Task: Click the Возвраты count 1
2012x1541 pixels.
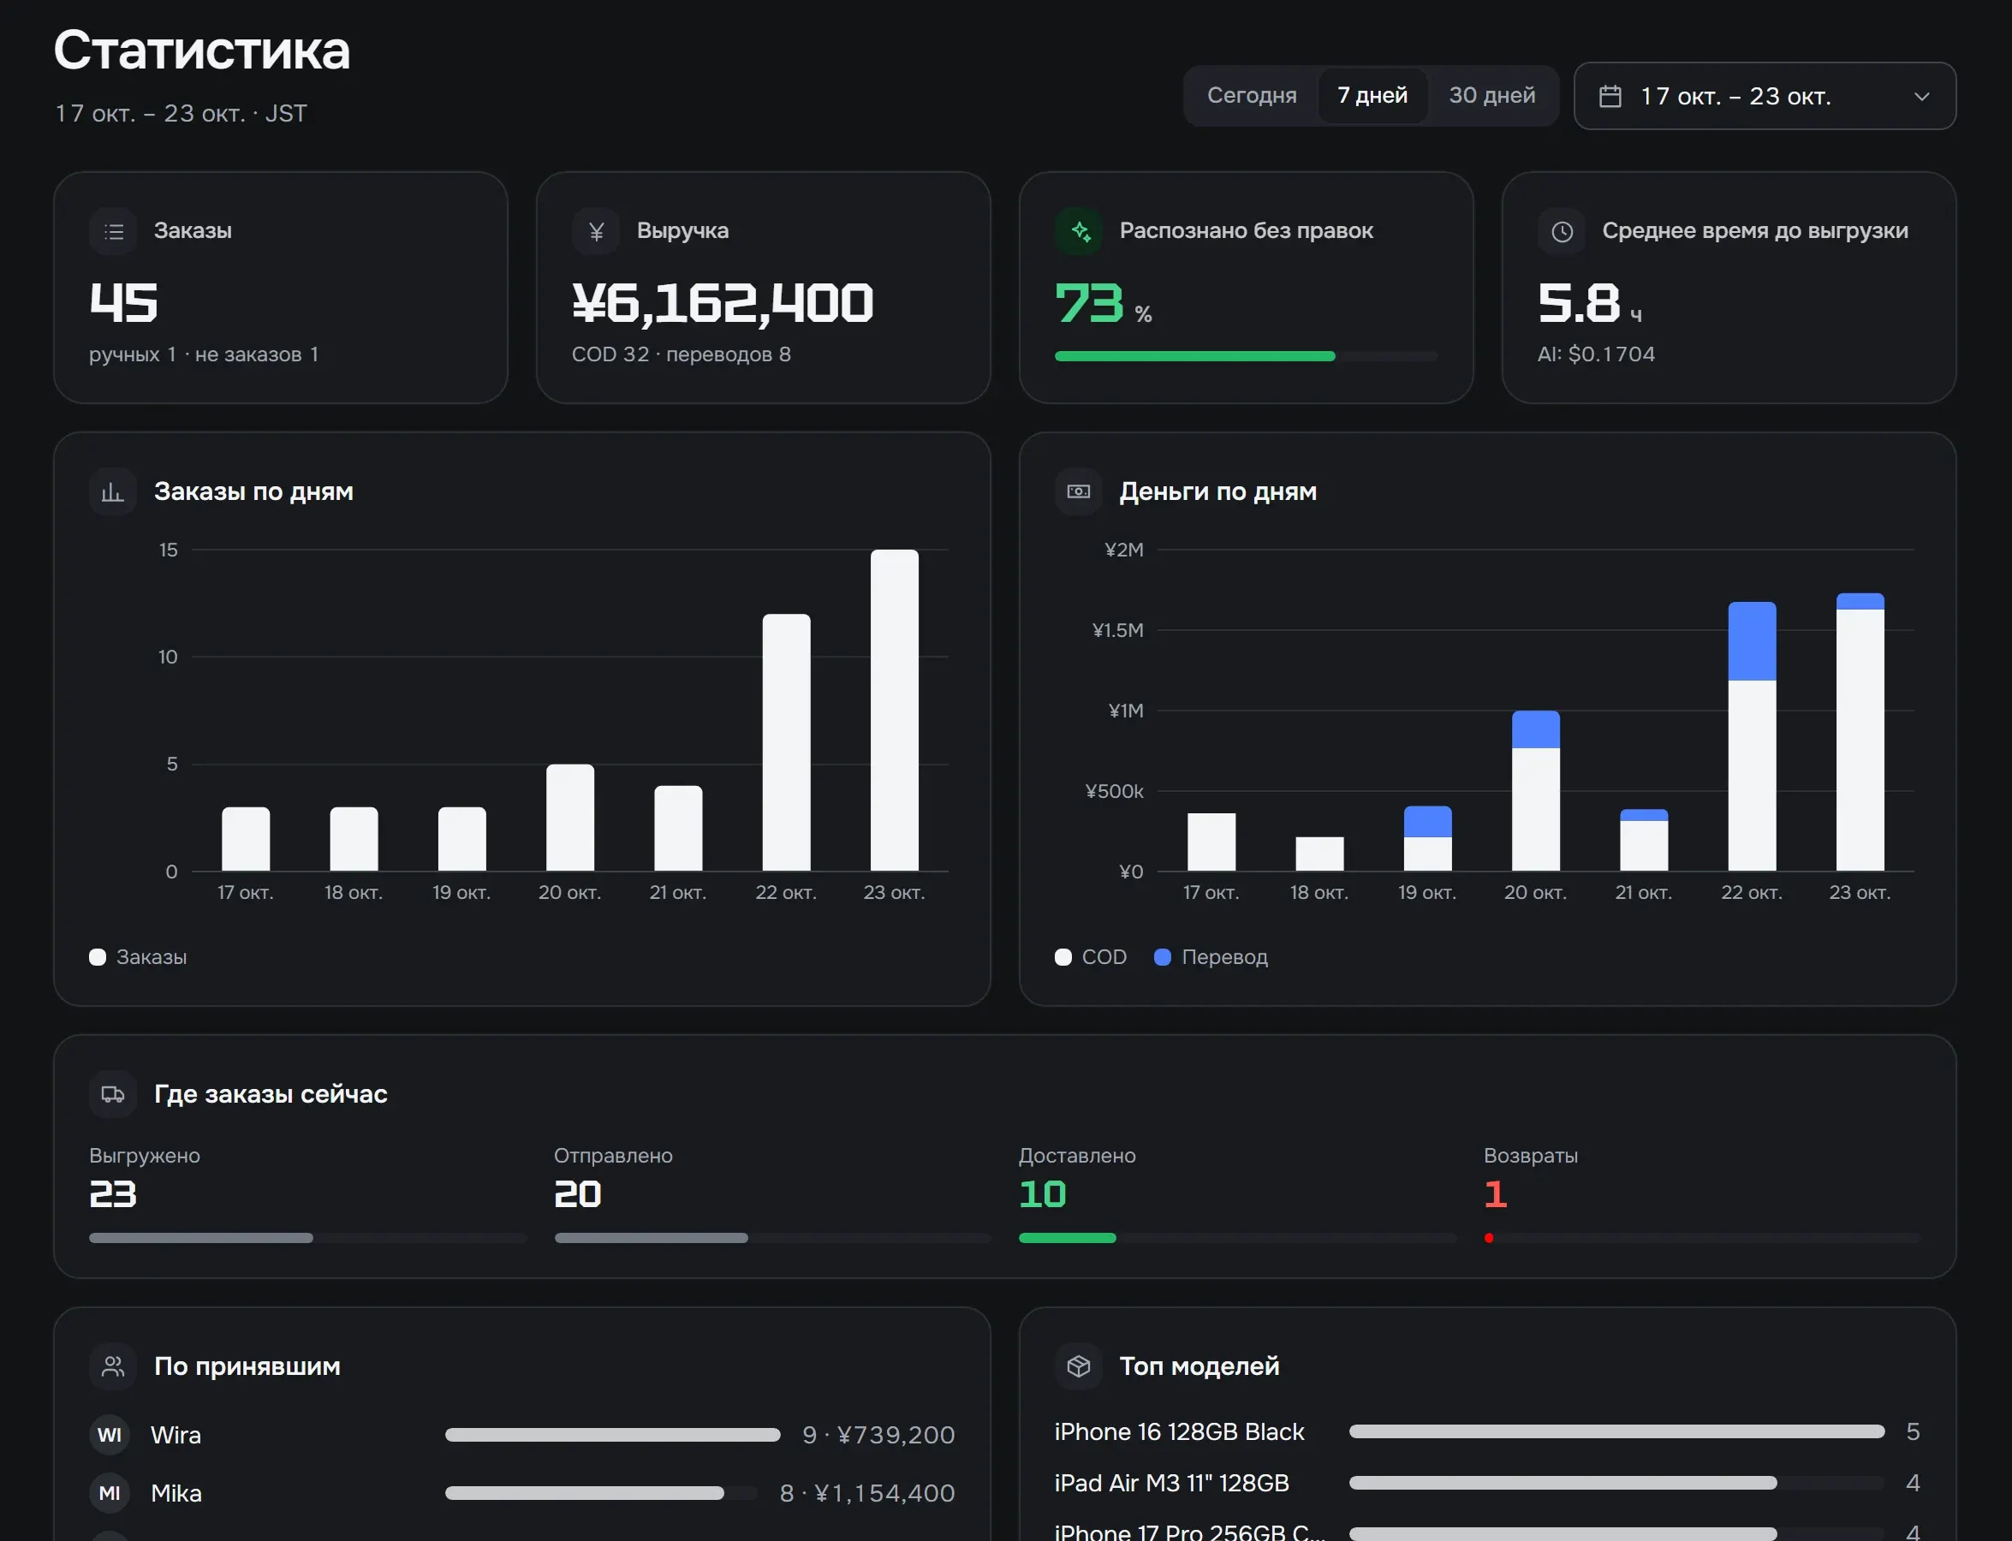Action: click(x=1496, y=1193)
